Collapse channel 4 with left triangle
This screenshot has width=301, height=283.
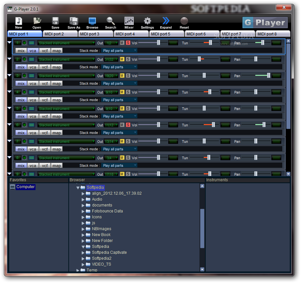tap(10, 92)
